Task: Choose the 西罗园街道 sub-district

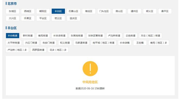Action: 38,50
